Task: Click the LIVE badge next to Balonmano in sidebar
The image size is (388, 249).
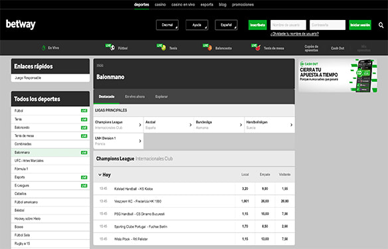Action: 84,153
